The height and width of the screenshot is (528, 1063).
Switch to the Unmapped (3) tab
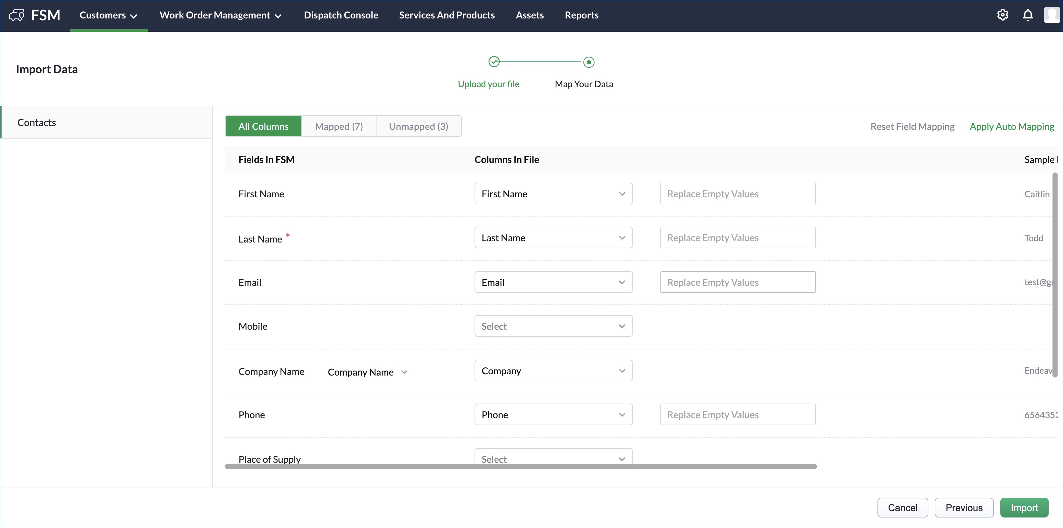pos(418,126)
